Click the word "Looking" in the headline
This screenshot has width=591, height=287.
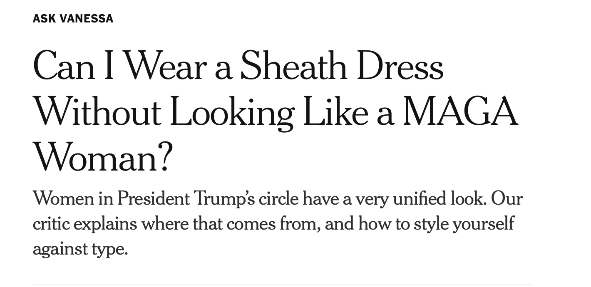point(232,112)
